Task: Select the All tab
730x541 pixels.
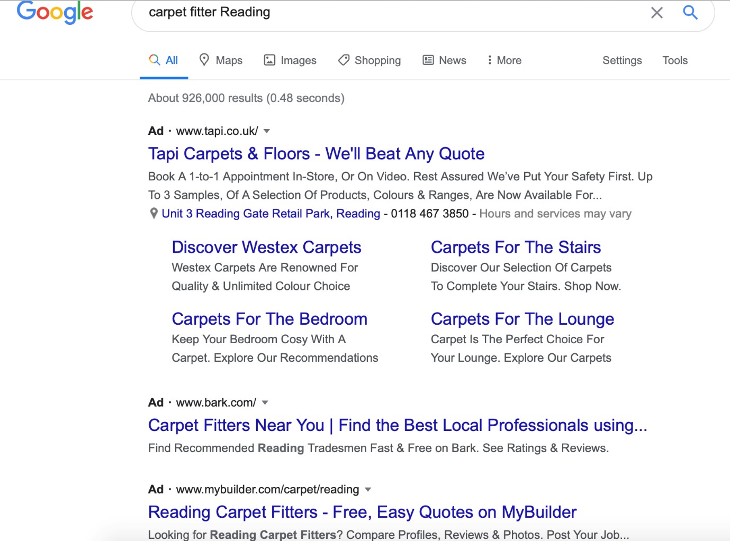Action: 164,60
